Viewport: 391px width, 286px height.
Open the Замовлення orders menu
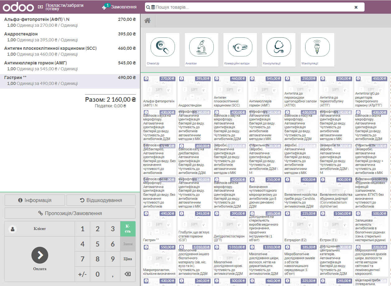[120, 7]
